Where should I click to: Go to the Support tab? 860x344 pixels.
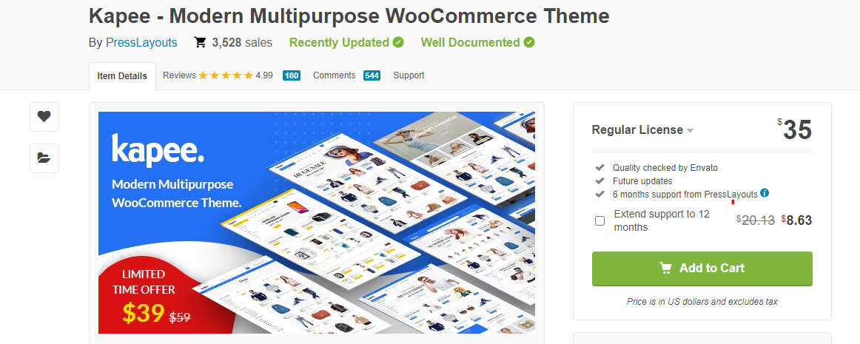click(409, 75)
